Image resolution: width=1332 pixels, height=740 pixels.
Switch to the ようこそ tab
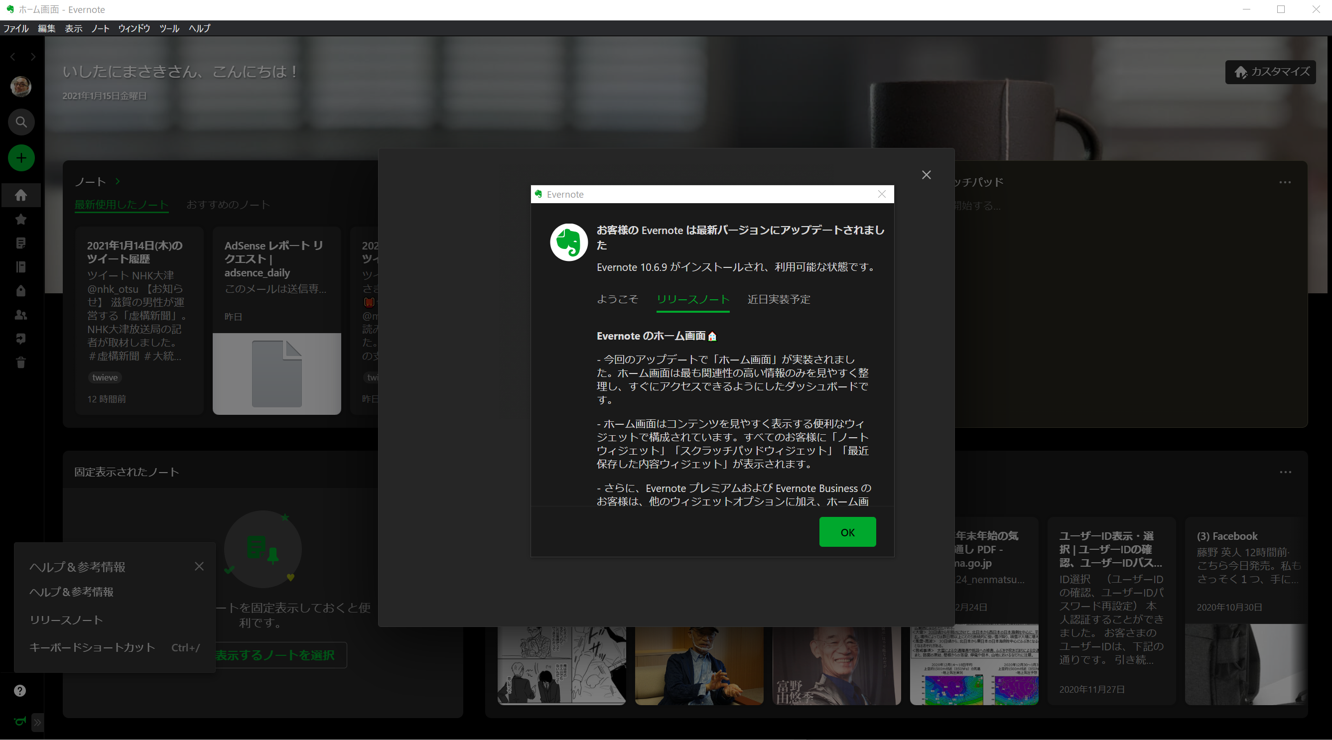pos(617,299)
